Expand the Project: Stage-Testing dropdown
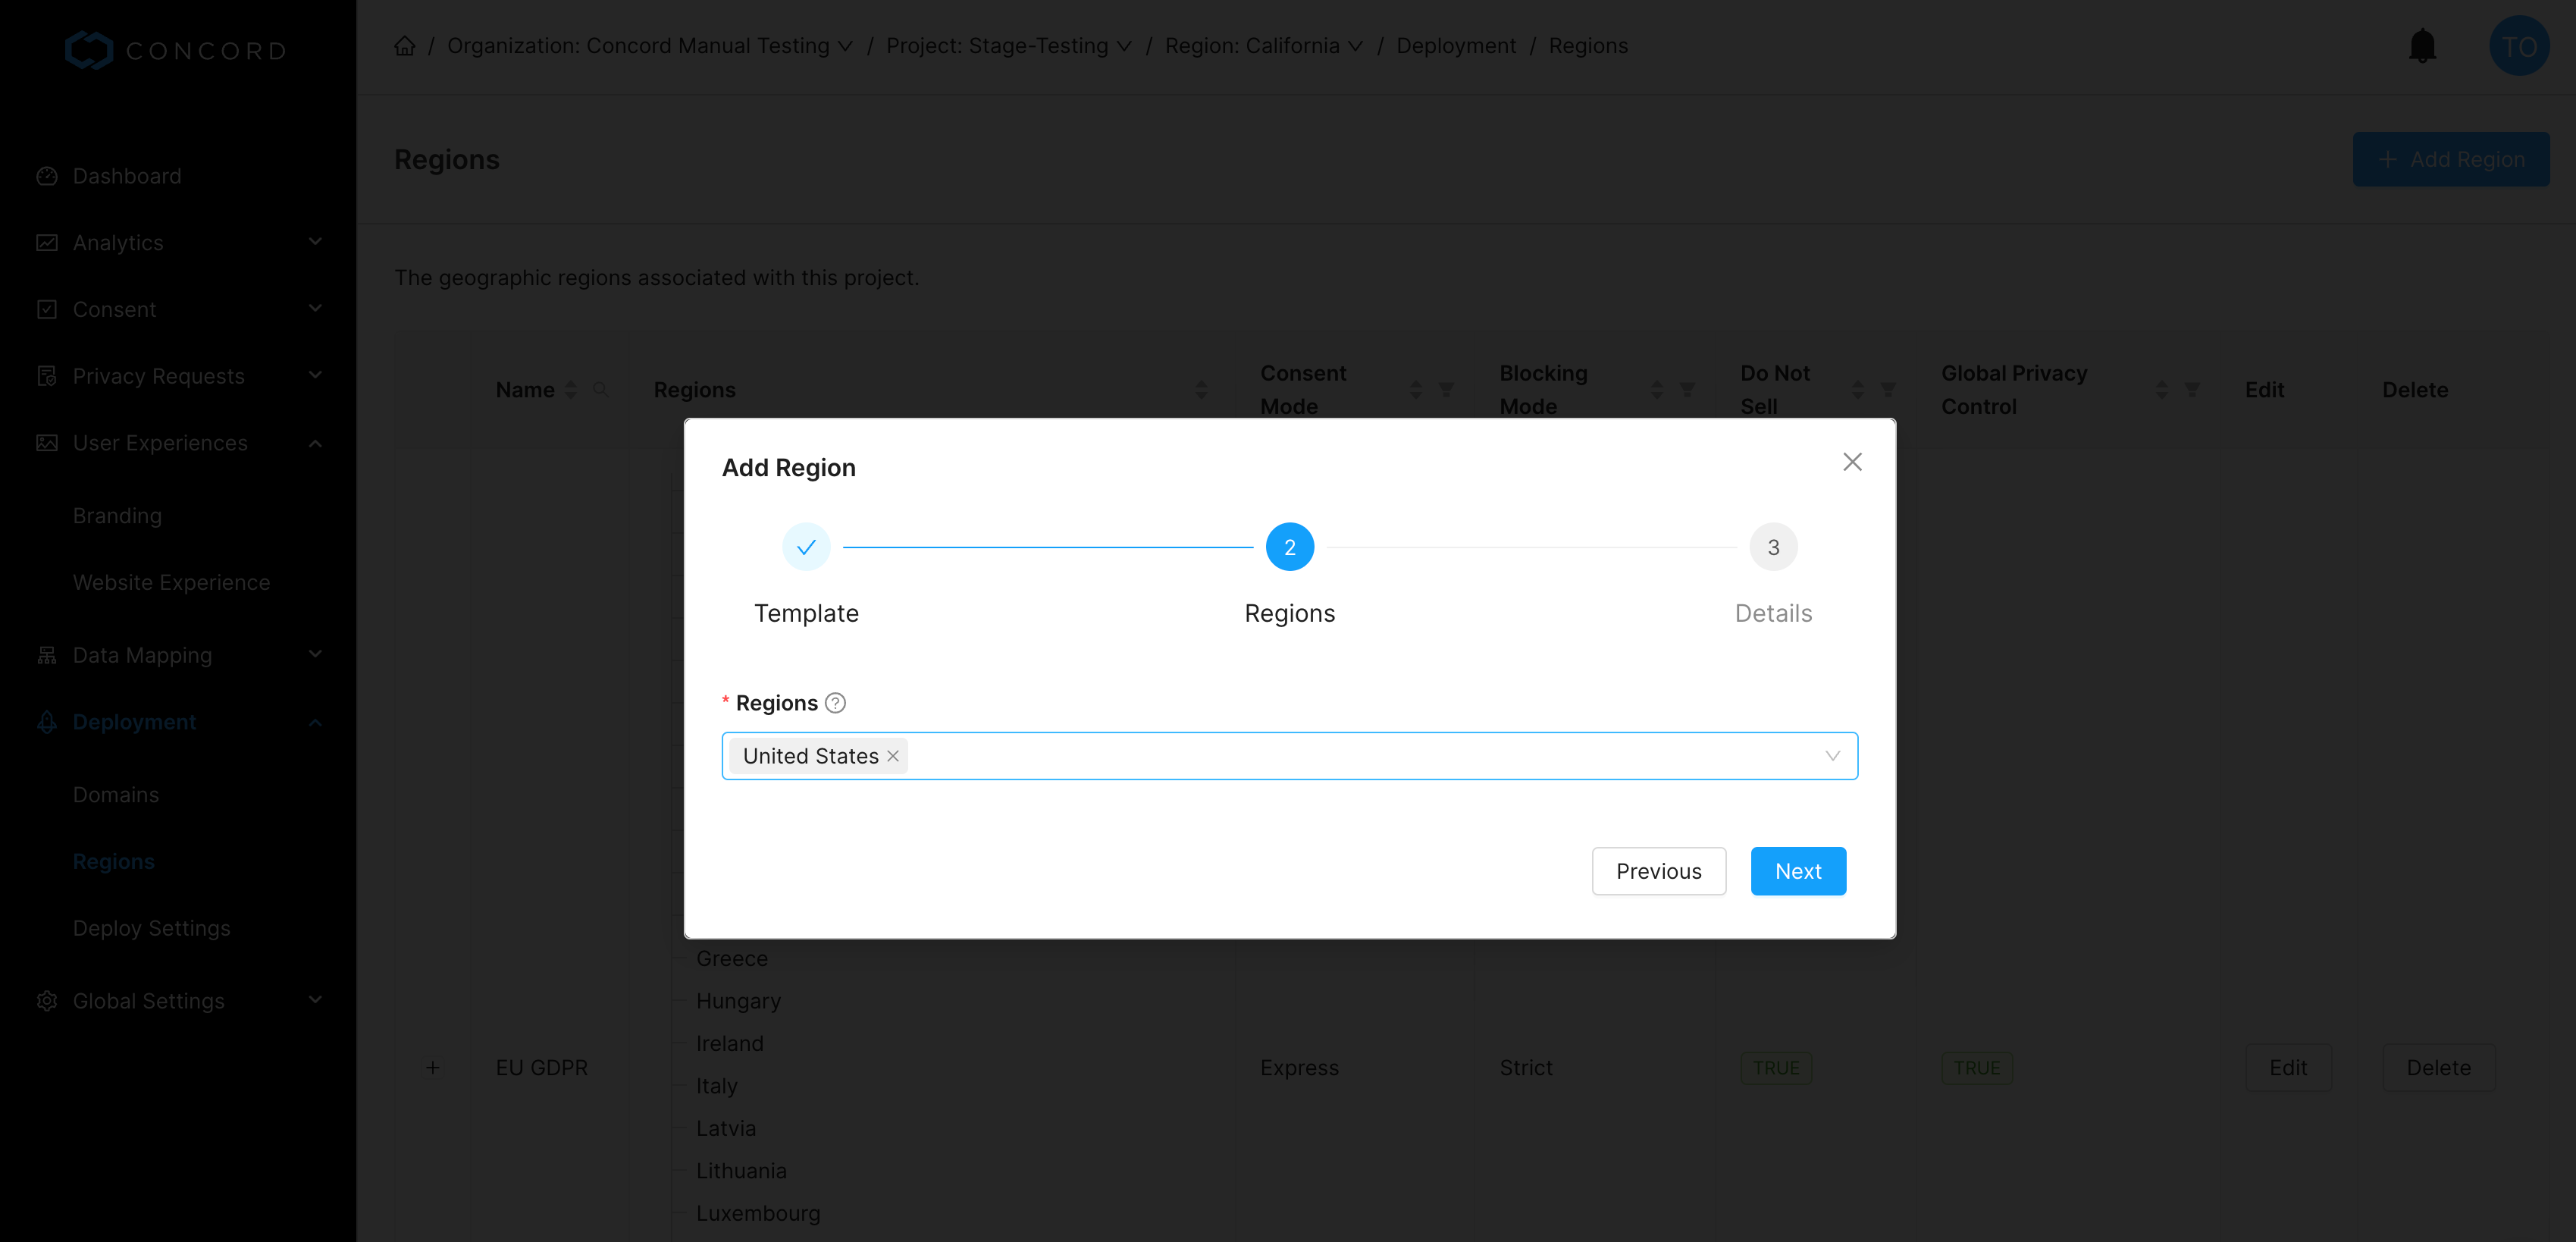Image resolution: width=2576 pixels, height=1242 pixels. pyautogui.click(x=1125, y=46)
